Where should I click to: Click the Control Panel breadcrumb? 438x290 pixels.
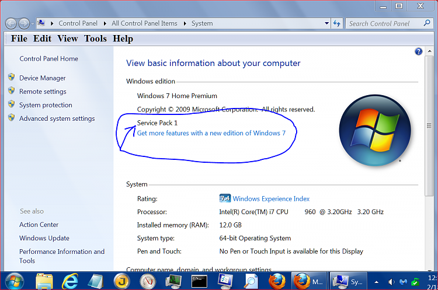pyautogui.click(x=78, y=23)
